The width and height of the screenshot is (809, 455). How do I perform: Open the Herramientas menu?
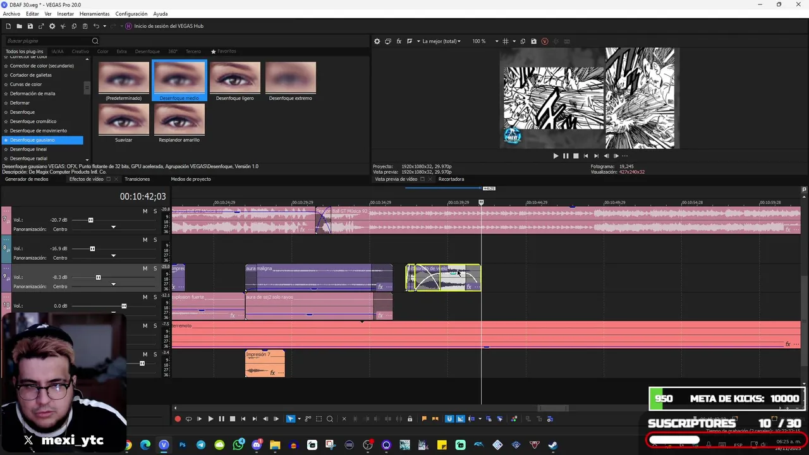tap(94, 14)
